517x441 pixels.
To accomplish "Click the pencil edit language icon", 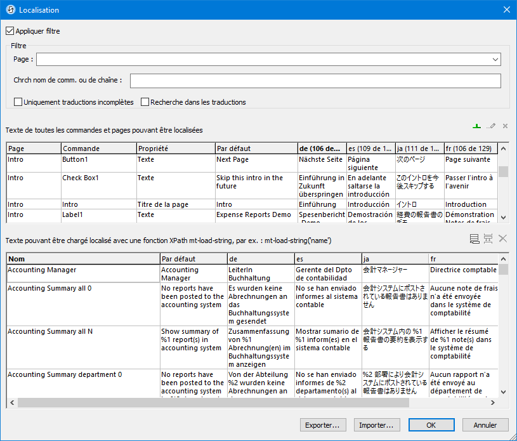I will (491, 127).
